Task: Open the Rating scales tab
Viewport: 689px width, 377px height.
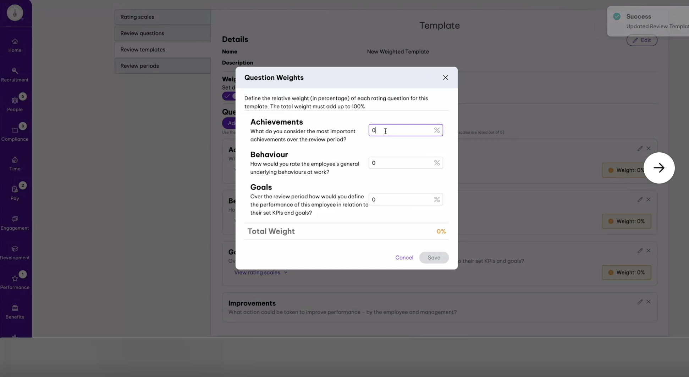Action: (x=162, y=17)
